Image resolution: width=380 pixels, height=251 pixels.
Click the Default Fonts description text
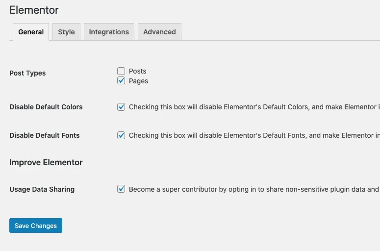pyautogui.click(x=254, y=135)
